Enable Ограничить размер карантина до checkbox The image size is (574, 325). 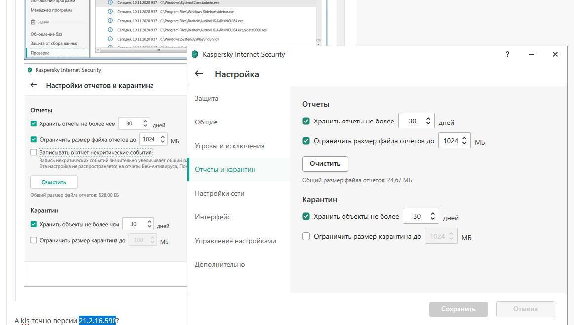tap(306, 236)
